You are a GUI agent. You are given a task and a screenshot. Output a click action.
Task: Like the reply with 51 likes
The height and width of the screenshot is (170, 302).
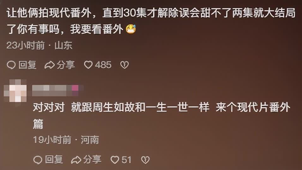pyautogui.click(x=115, y=160)
